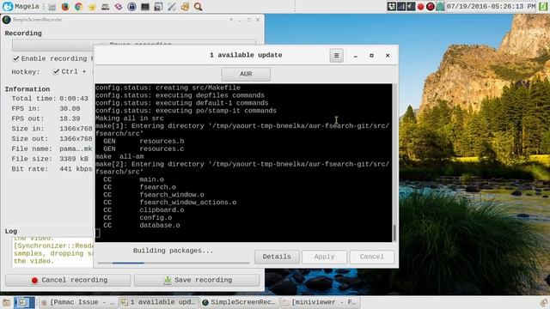The image size is (550, 309).
Task: Click Cancel recording in SimpleScreenRecorder
Action: 68,280
